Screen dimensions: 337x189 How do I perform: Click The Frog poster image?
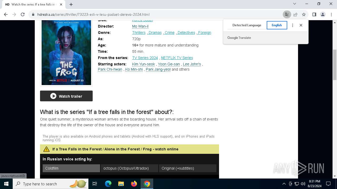pyautogui.click(x=66, y=52)
